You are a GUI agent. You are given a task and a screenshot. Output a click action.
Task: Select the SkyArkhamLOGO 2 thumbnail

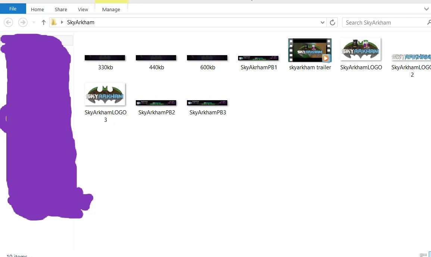point(411,57)
